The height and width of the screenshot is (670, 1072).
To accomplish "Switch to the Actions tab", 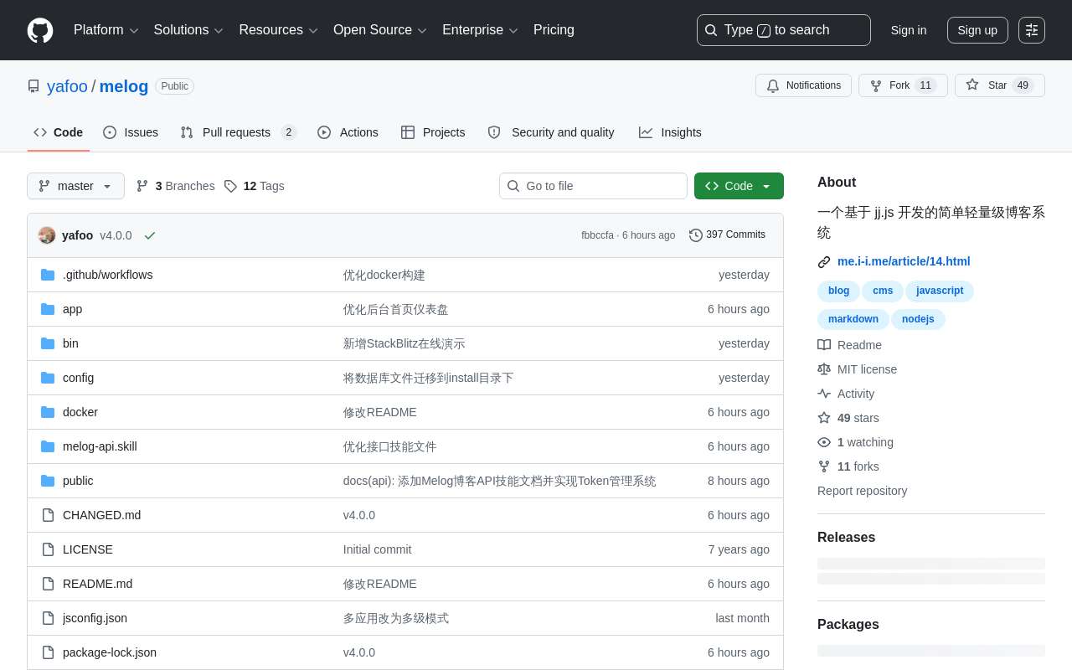I will tap(348, 132).
